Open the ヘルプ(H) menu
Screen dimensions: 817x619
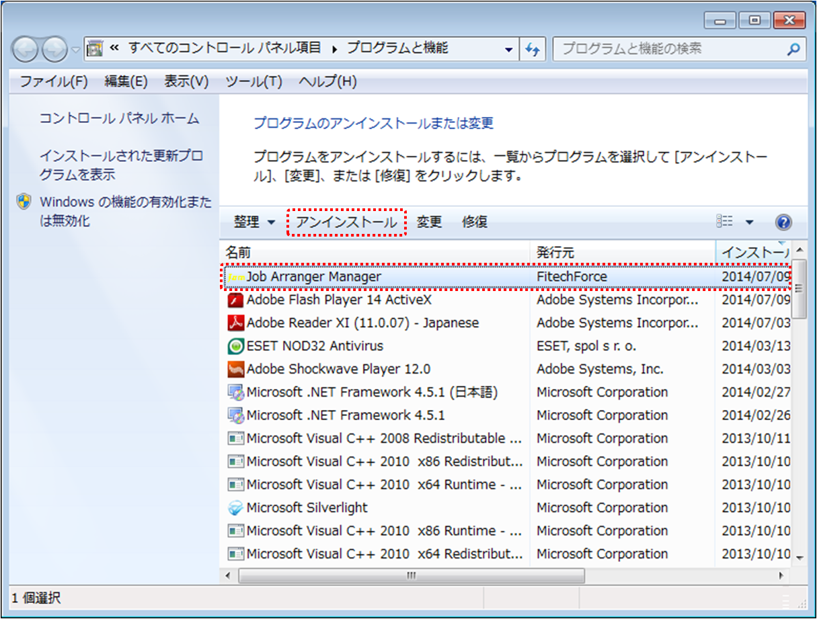[327, 82]
